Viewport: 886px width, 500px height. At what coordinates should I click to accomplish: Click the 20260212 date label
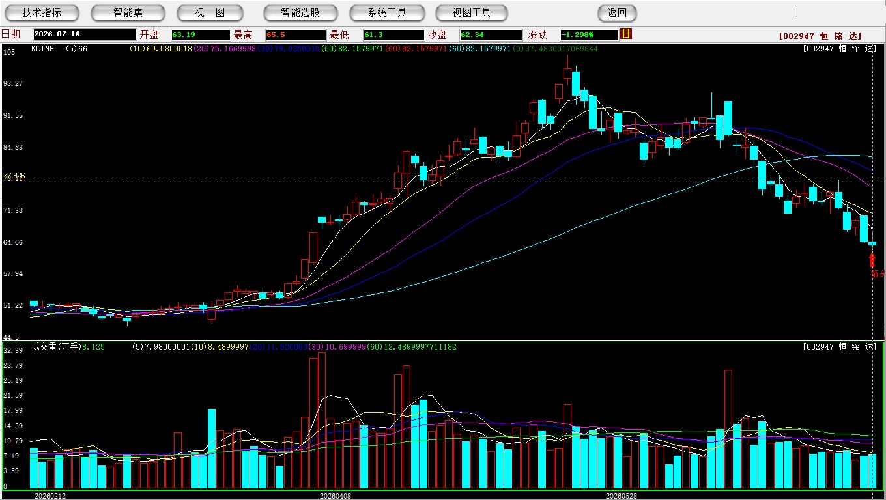(50, 496)
